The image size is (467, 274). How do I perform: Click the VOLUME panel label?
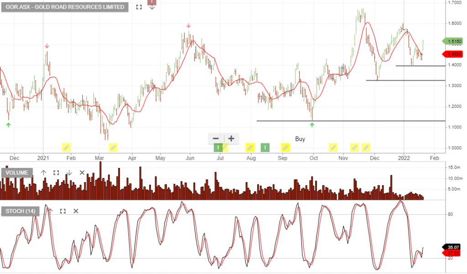point(17,173)
